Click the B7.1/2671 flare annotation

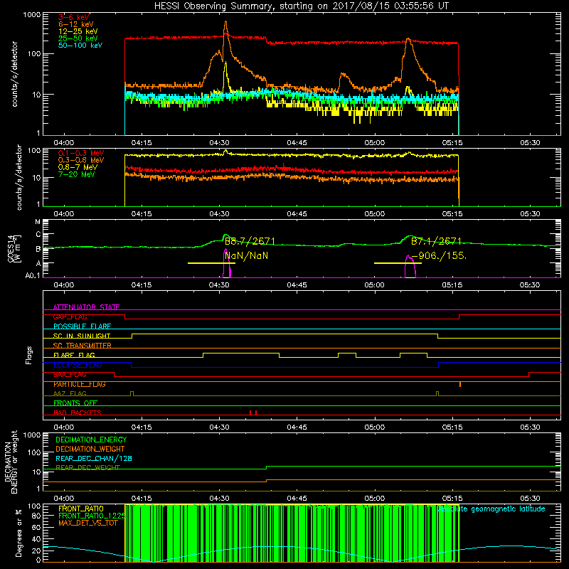(436, 241)
